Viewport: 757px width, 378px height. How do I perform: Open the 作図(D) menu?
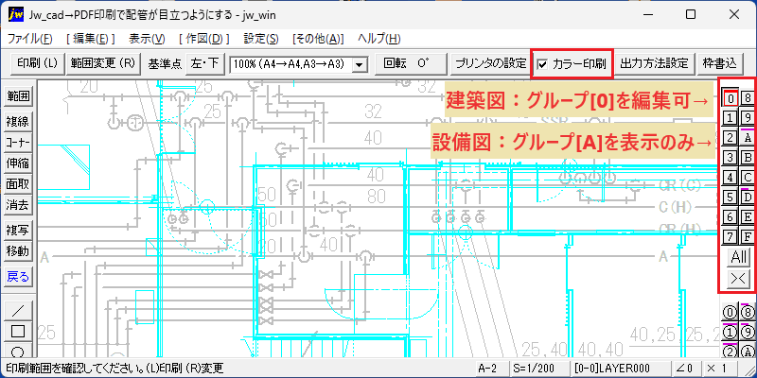pos(204,39)
